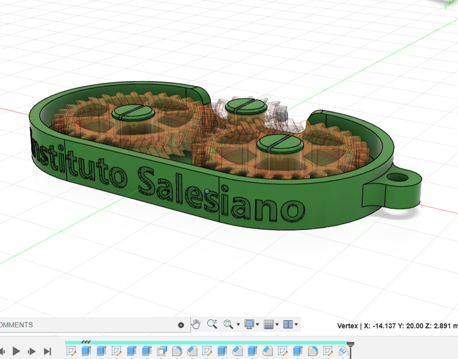This screenshot has height=359, width=458.
Task: Select the Shell feature in the timeline
Action: click(162, 350)
